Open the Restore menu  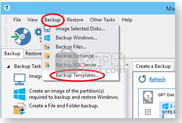coord(75,20)
